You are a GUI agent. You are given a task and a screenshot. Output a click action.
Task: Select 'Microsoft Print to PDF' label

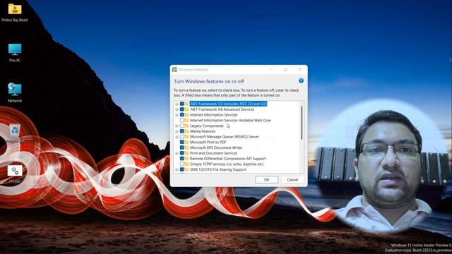(x=208, y=142)
